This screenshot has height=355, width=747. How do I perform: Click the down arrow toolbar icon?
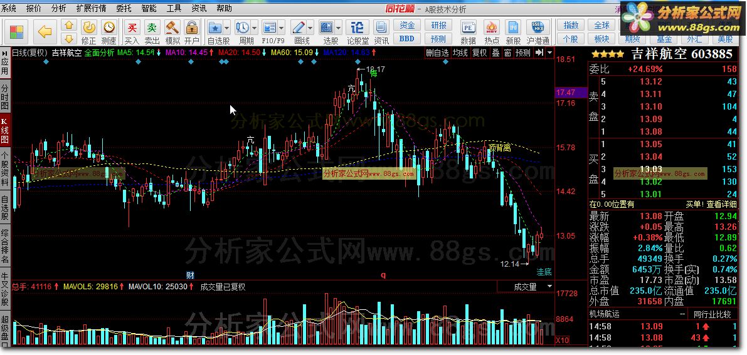[70, 38]
